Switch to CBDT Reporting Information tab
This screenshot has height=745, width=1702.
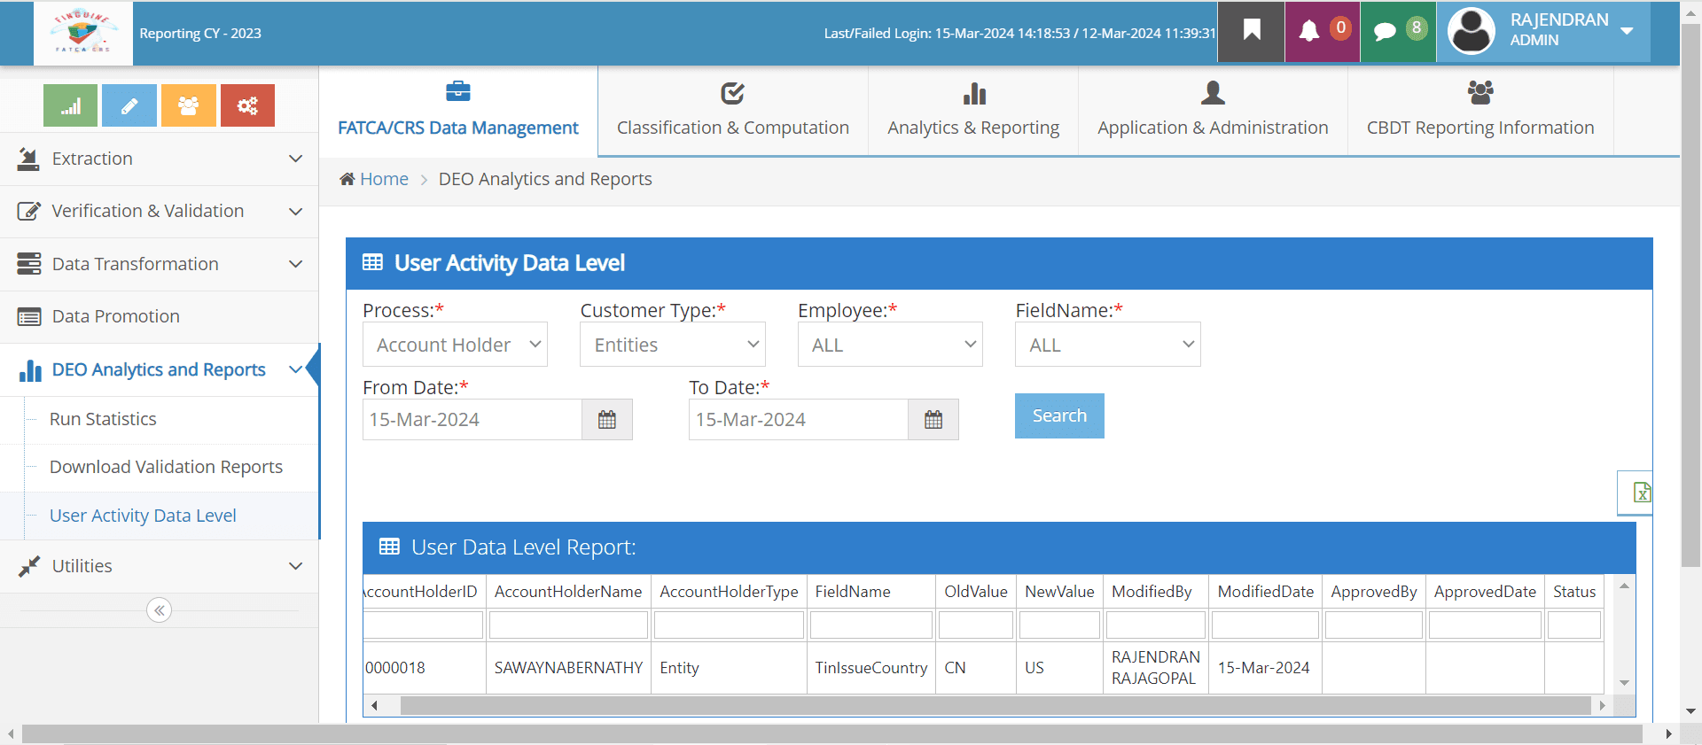point(1480,112)
